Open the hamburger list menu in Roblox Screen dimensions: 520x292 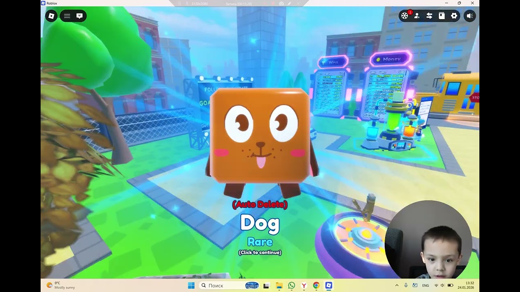(x=67, y=16)
